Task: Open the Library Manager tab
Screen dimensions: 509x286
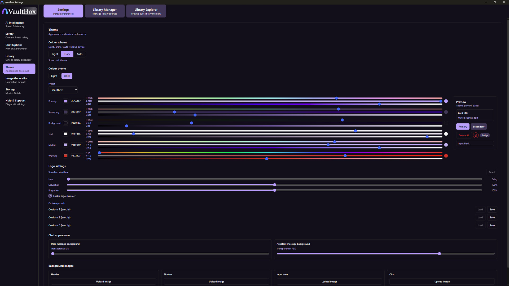Action: (105, 11)
